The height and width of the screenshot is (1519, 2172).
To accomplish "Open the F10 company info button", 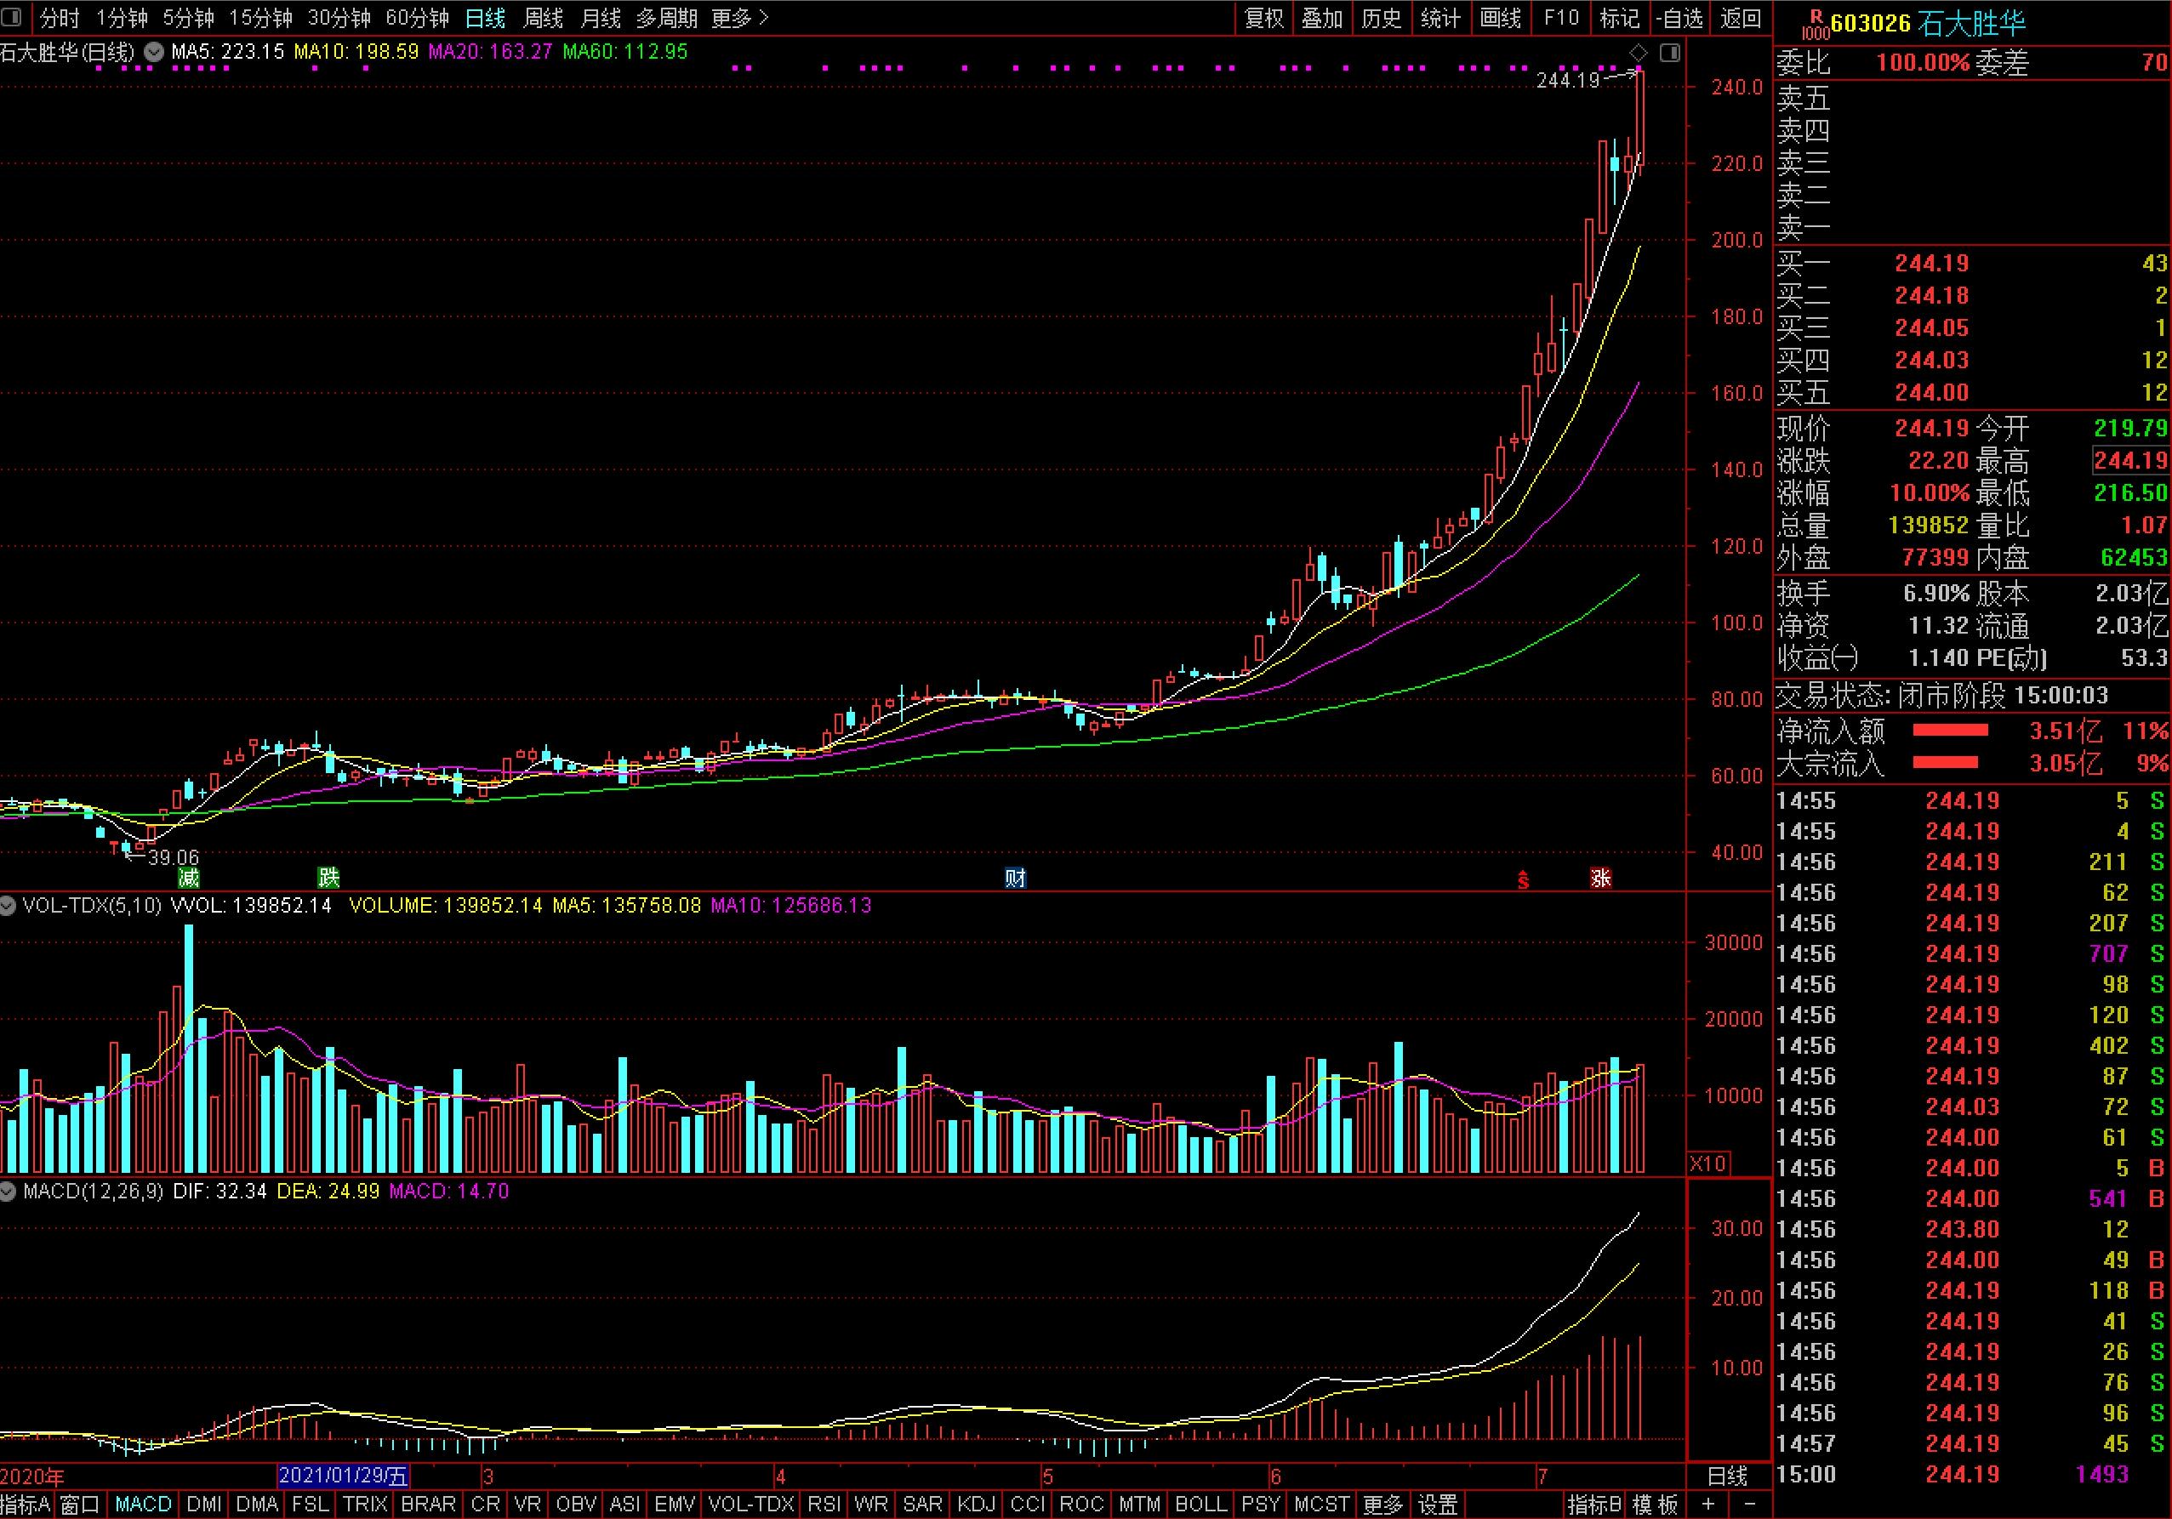I will [1561, 18].
